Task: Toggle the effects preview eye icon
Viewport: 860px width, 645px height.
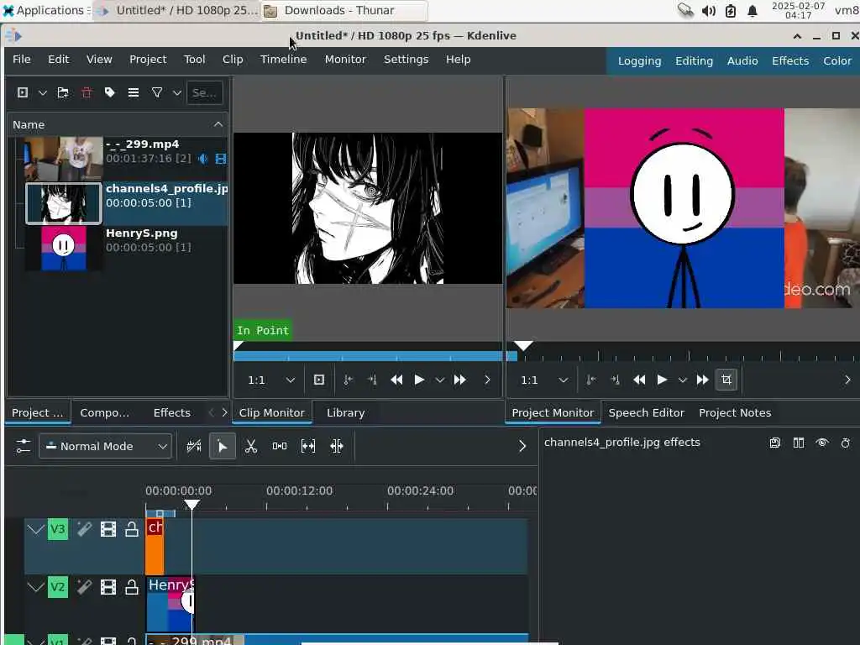Action: (x=822, y=443)
